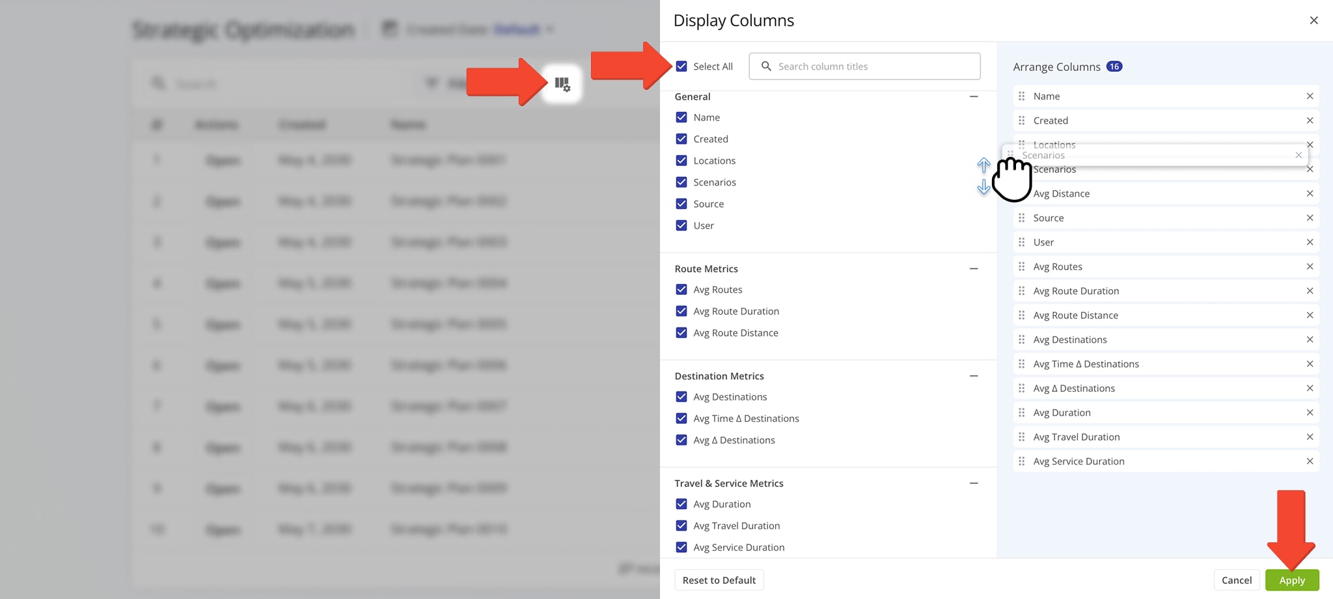The height and width of the screenshot is (599, 1333).
Task: Click the Arrange Columns count badge
Action: [1114, 66]
